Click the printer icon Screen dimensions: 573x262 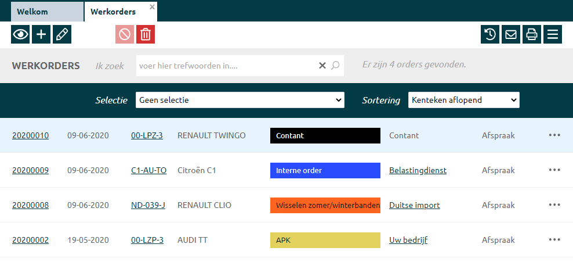click(531, 34)
